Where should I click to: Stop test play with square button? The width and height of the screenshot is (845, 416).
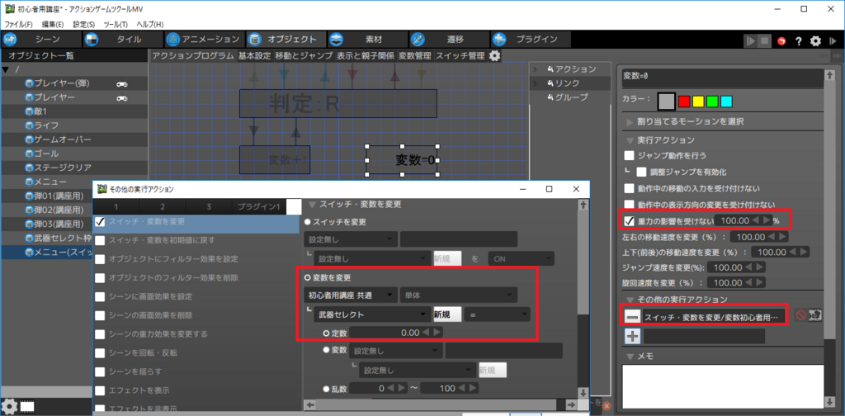point(764,41)
